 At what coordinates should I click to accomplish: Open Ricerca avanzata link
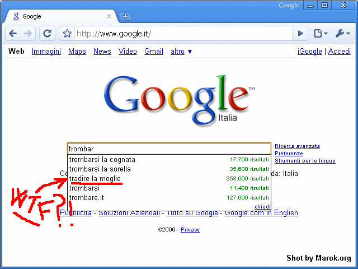(x=297, y=146)
